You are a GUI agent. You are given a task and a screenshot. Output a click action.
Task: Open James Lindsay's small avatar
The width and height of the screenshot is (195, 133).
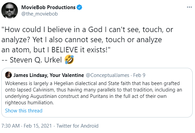coord(8,75)
